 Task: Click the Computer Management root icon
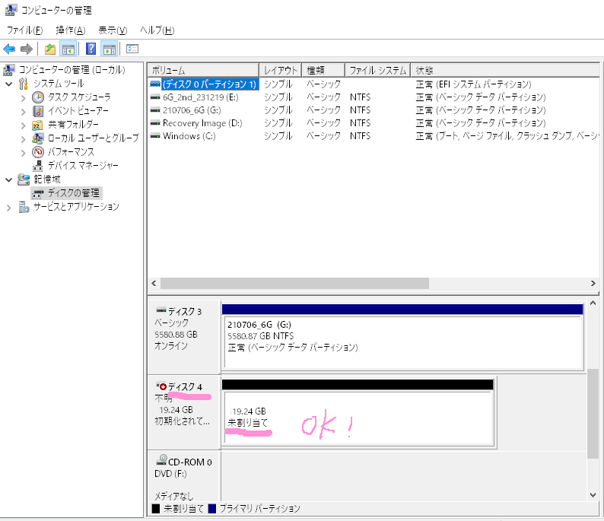point(9,70)
